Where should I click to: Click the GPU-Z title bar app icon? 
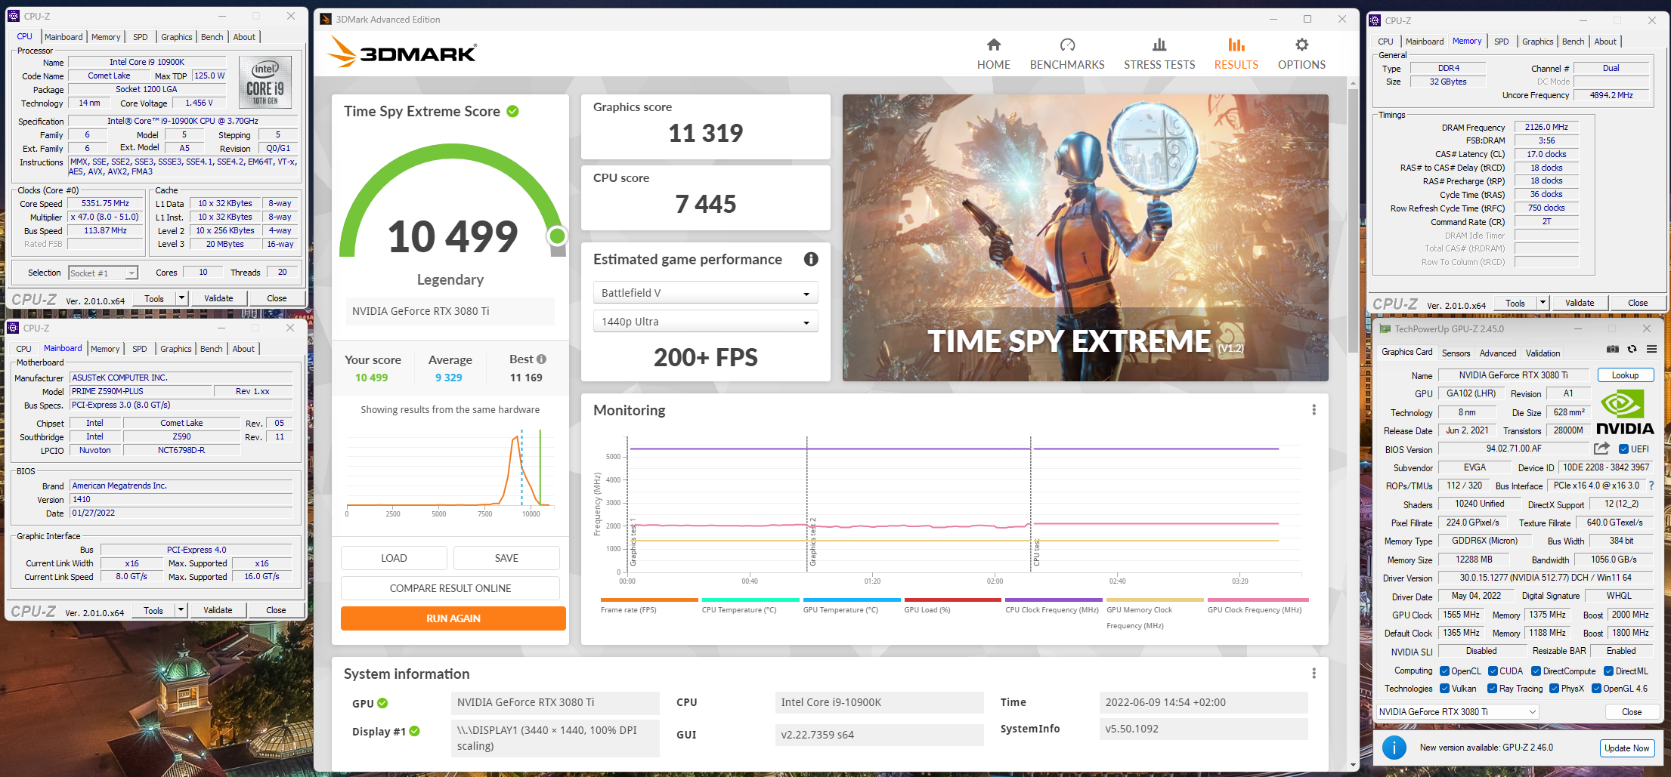click(x=1385, y=329)
